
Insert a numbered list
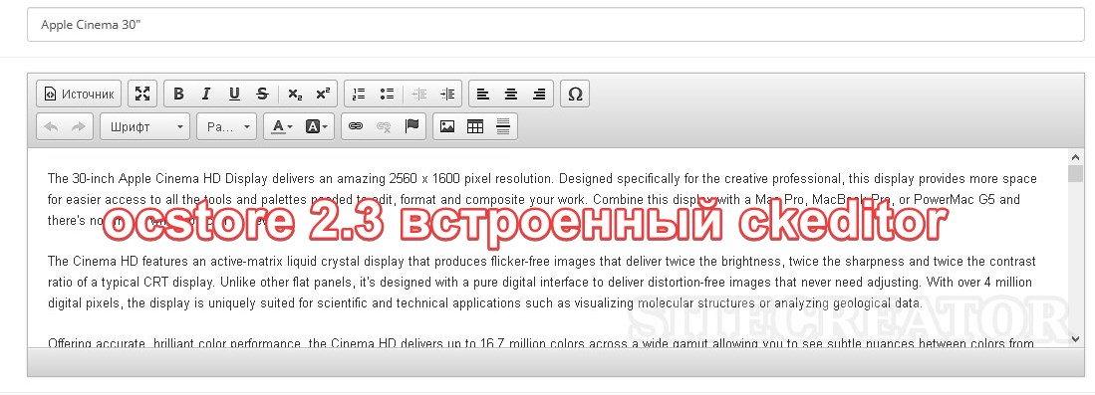[359, 94]
